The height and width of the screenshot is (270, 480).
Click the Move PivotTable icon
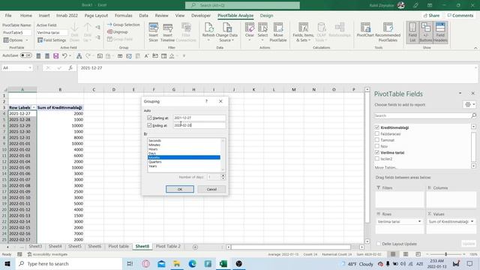click(278, 31)
